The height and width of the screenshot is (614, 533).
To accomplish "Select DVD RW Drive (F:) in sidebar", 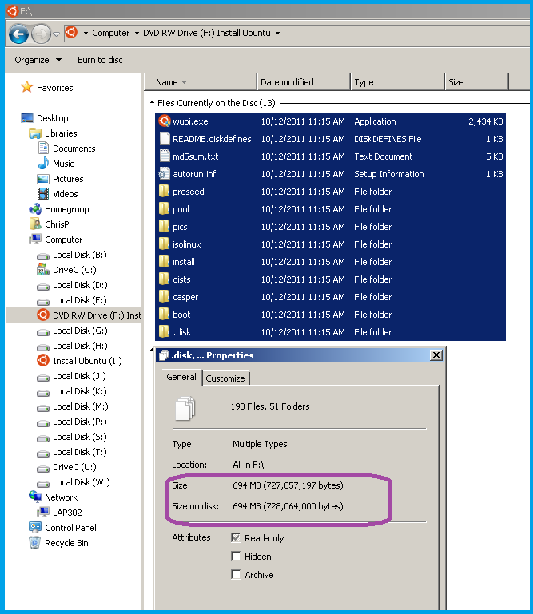I will (x=97, y=315).
